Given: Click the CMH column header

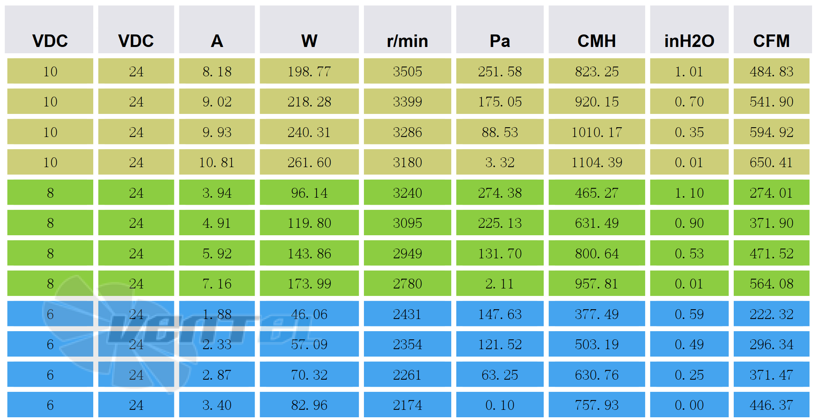Looking at the screenshot, I should [596, 41].
